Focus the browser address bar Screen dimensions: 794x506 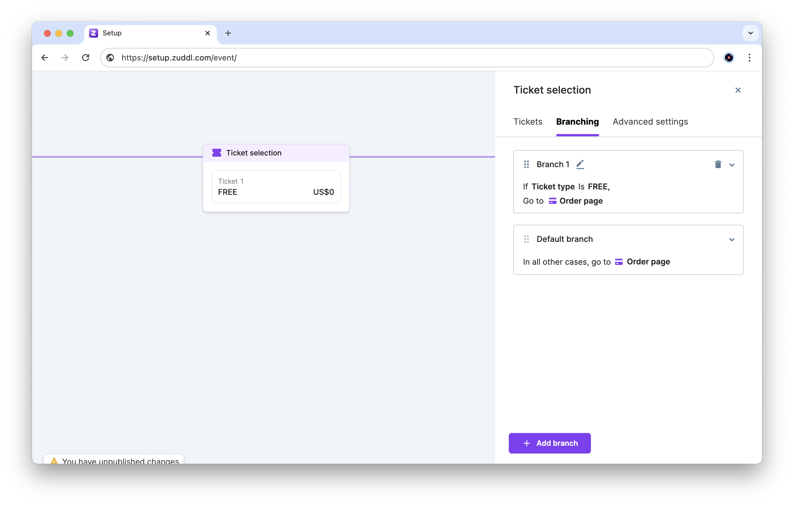point(396,58)
